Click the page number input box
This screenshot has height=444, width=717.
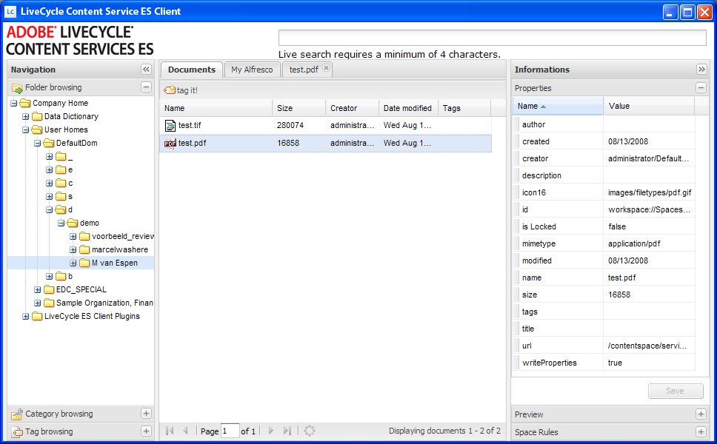230,431
